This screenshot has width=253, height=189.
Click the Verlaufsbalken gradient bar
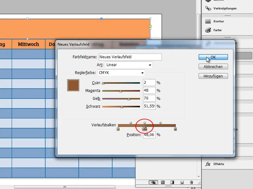pos(147,125)
